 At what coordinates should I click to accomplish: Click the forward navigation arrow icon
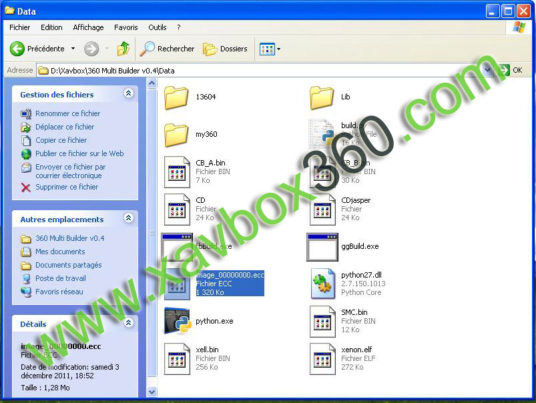[x=91, y=49]
